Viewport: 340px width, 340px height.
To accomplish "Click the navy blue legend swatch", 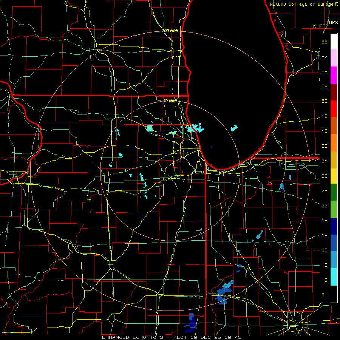I will 334,226.
